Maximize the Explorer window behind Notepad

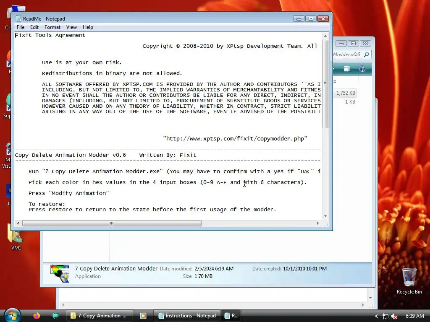pos(353,44)
